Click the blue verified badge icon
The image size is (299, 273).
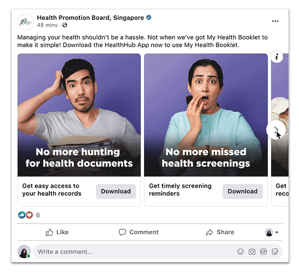pos(149,17)
